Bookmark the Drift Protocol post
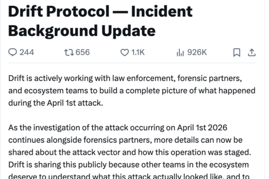 tap(237, 52)
